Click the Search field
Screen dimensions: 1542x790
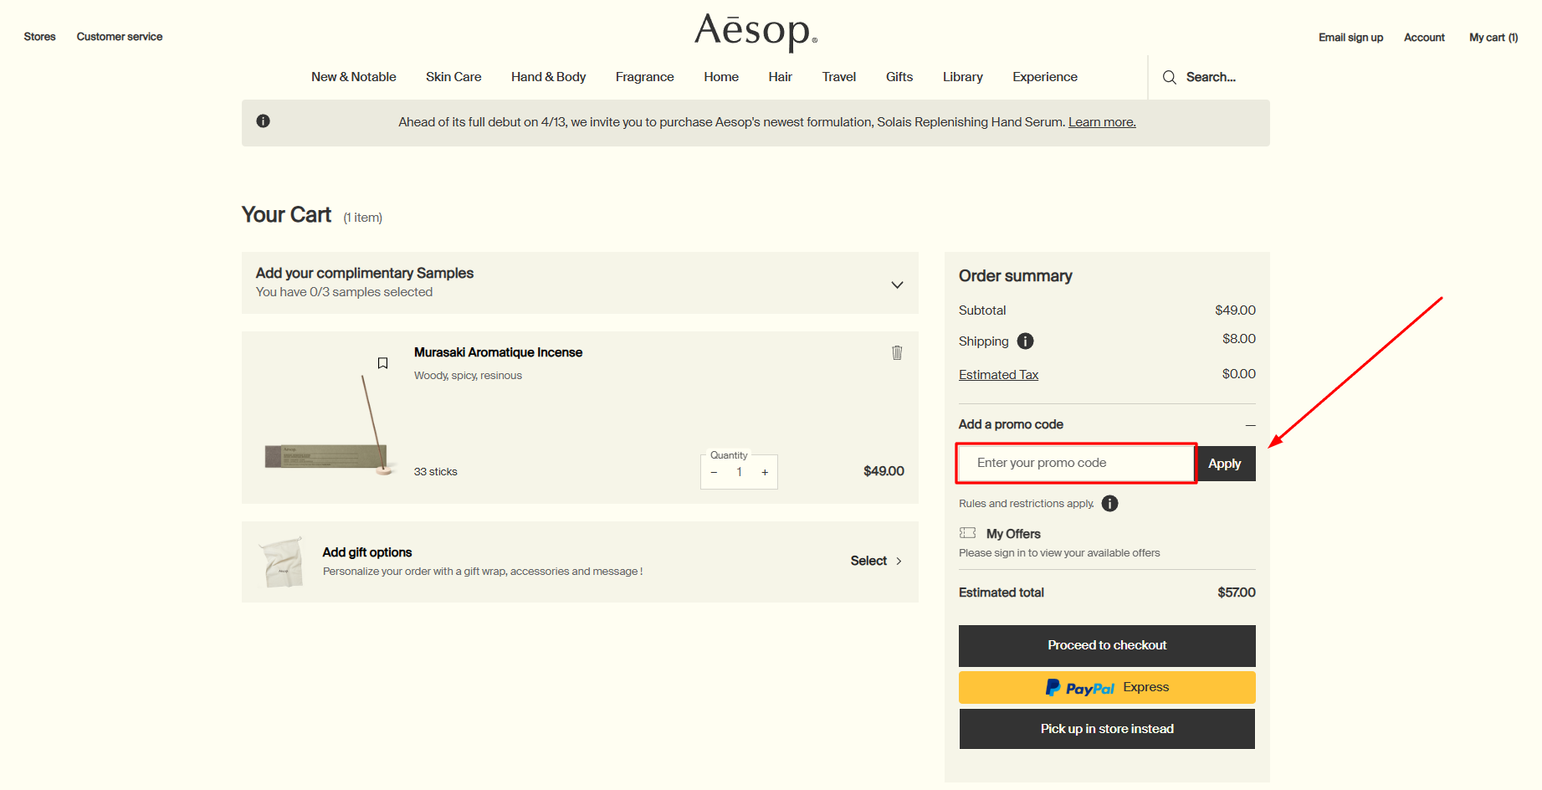pos(1211,77)
